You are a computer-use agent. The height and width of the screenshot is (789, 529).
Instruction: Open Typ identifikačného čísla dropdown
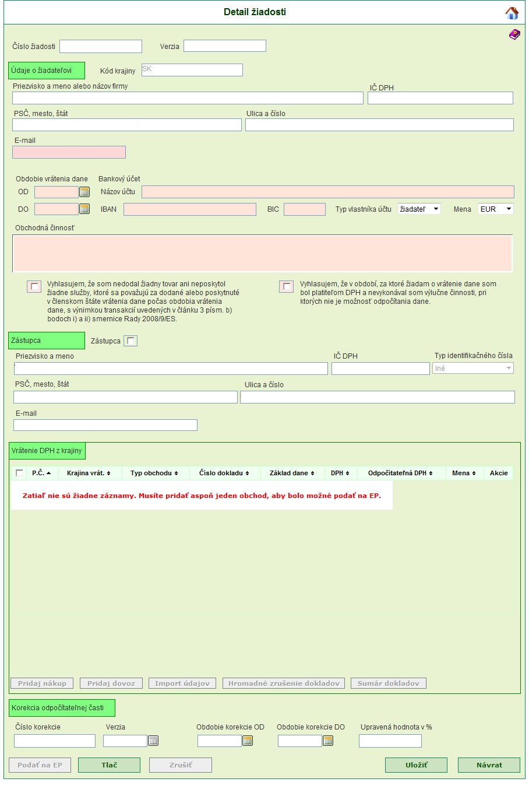point(473,368)
